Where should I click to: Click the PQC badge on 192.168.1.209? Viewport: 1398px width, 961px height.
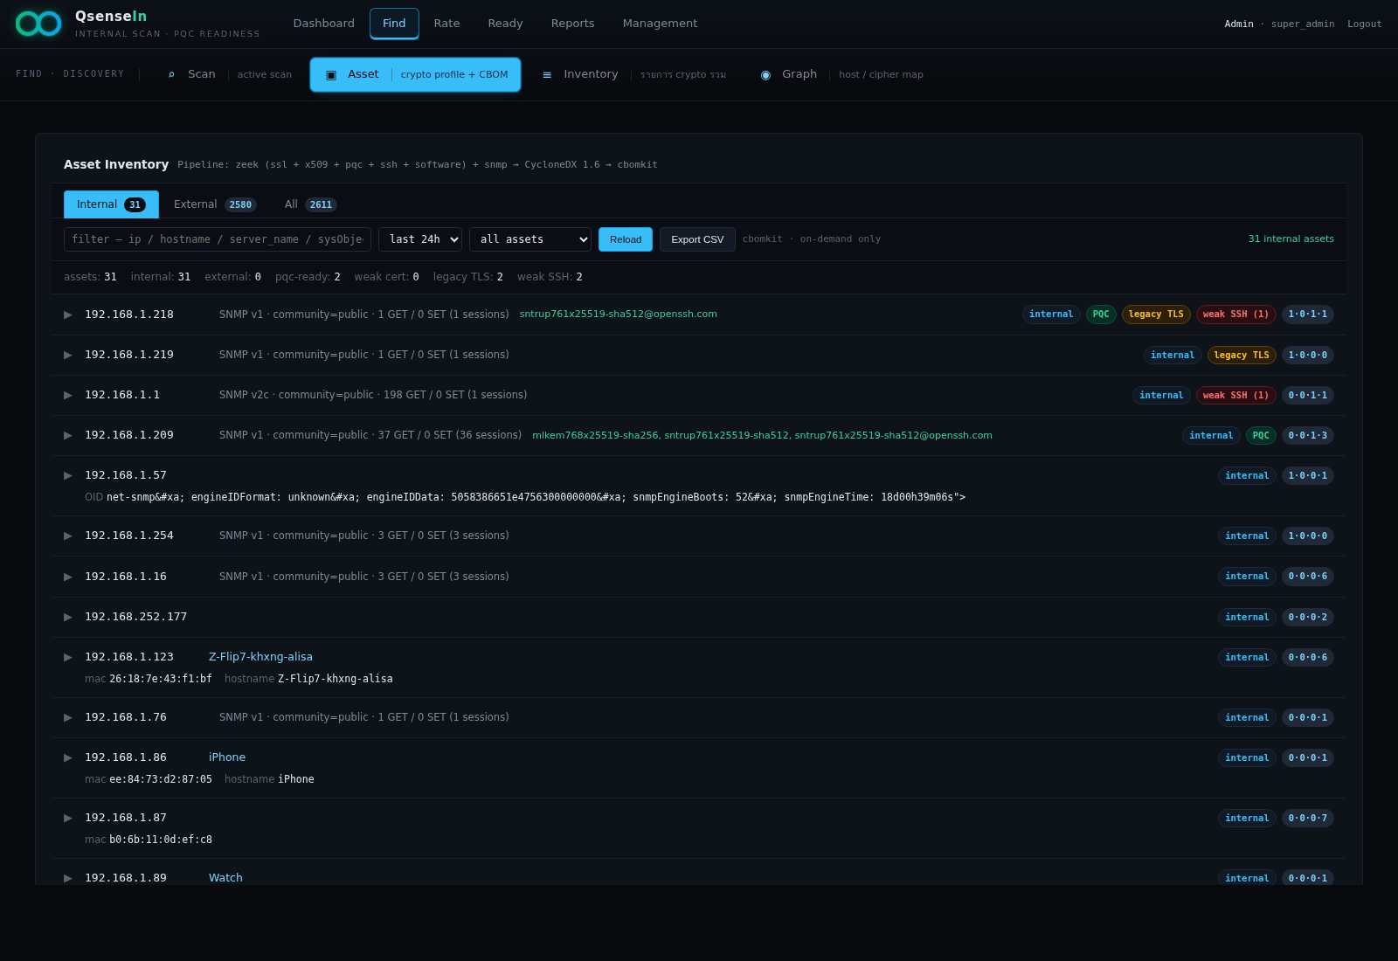[1261, 435]
